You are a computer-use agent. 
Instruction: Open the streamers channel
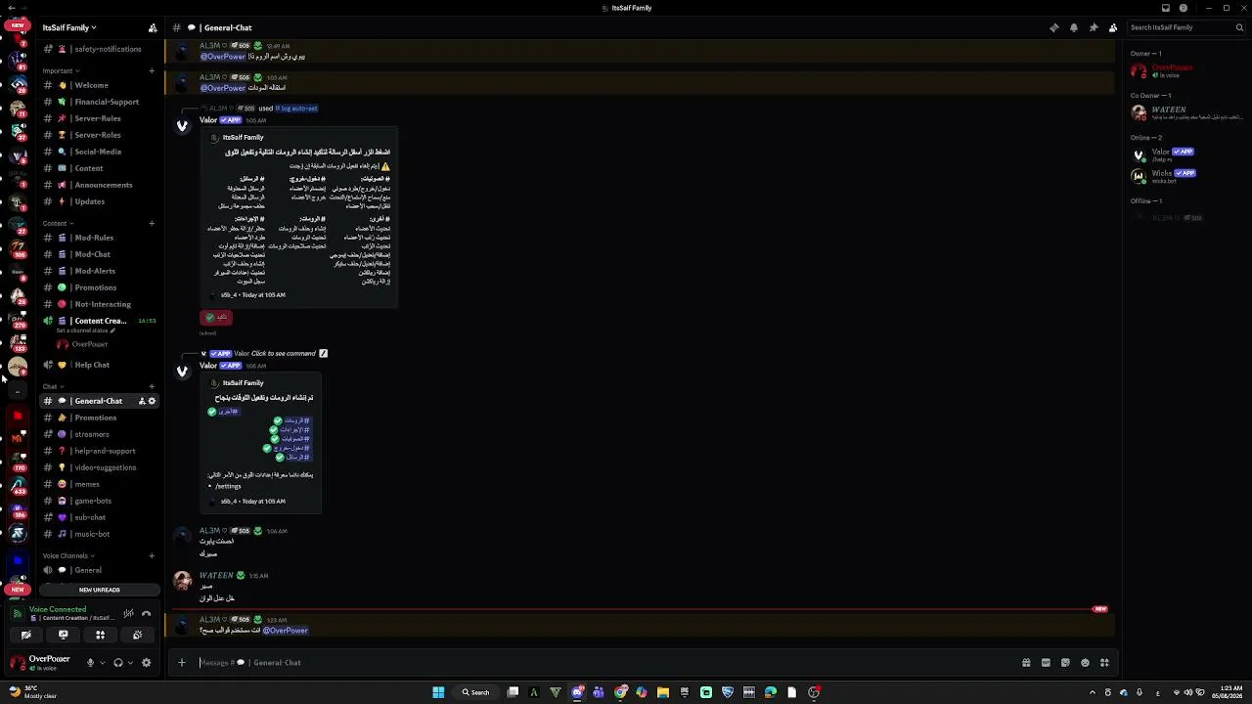[99, 434]
